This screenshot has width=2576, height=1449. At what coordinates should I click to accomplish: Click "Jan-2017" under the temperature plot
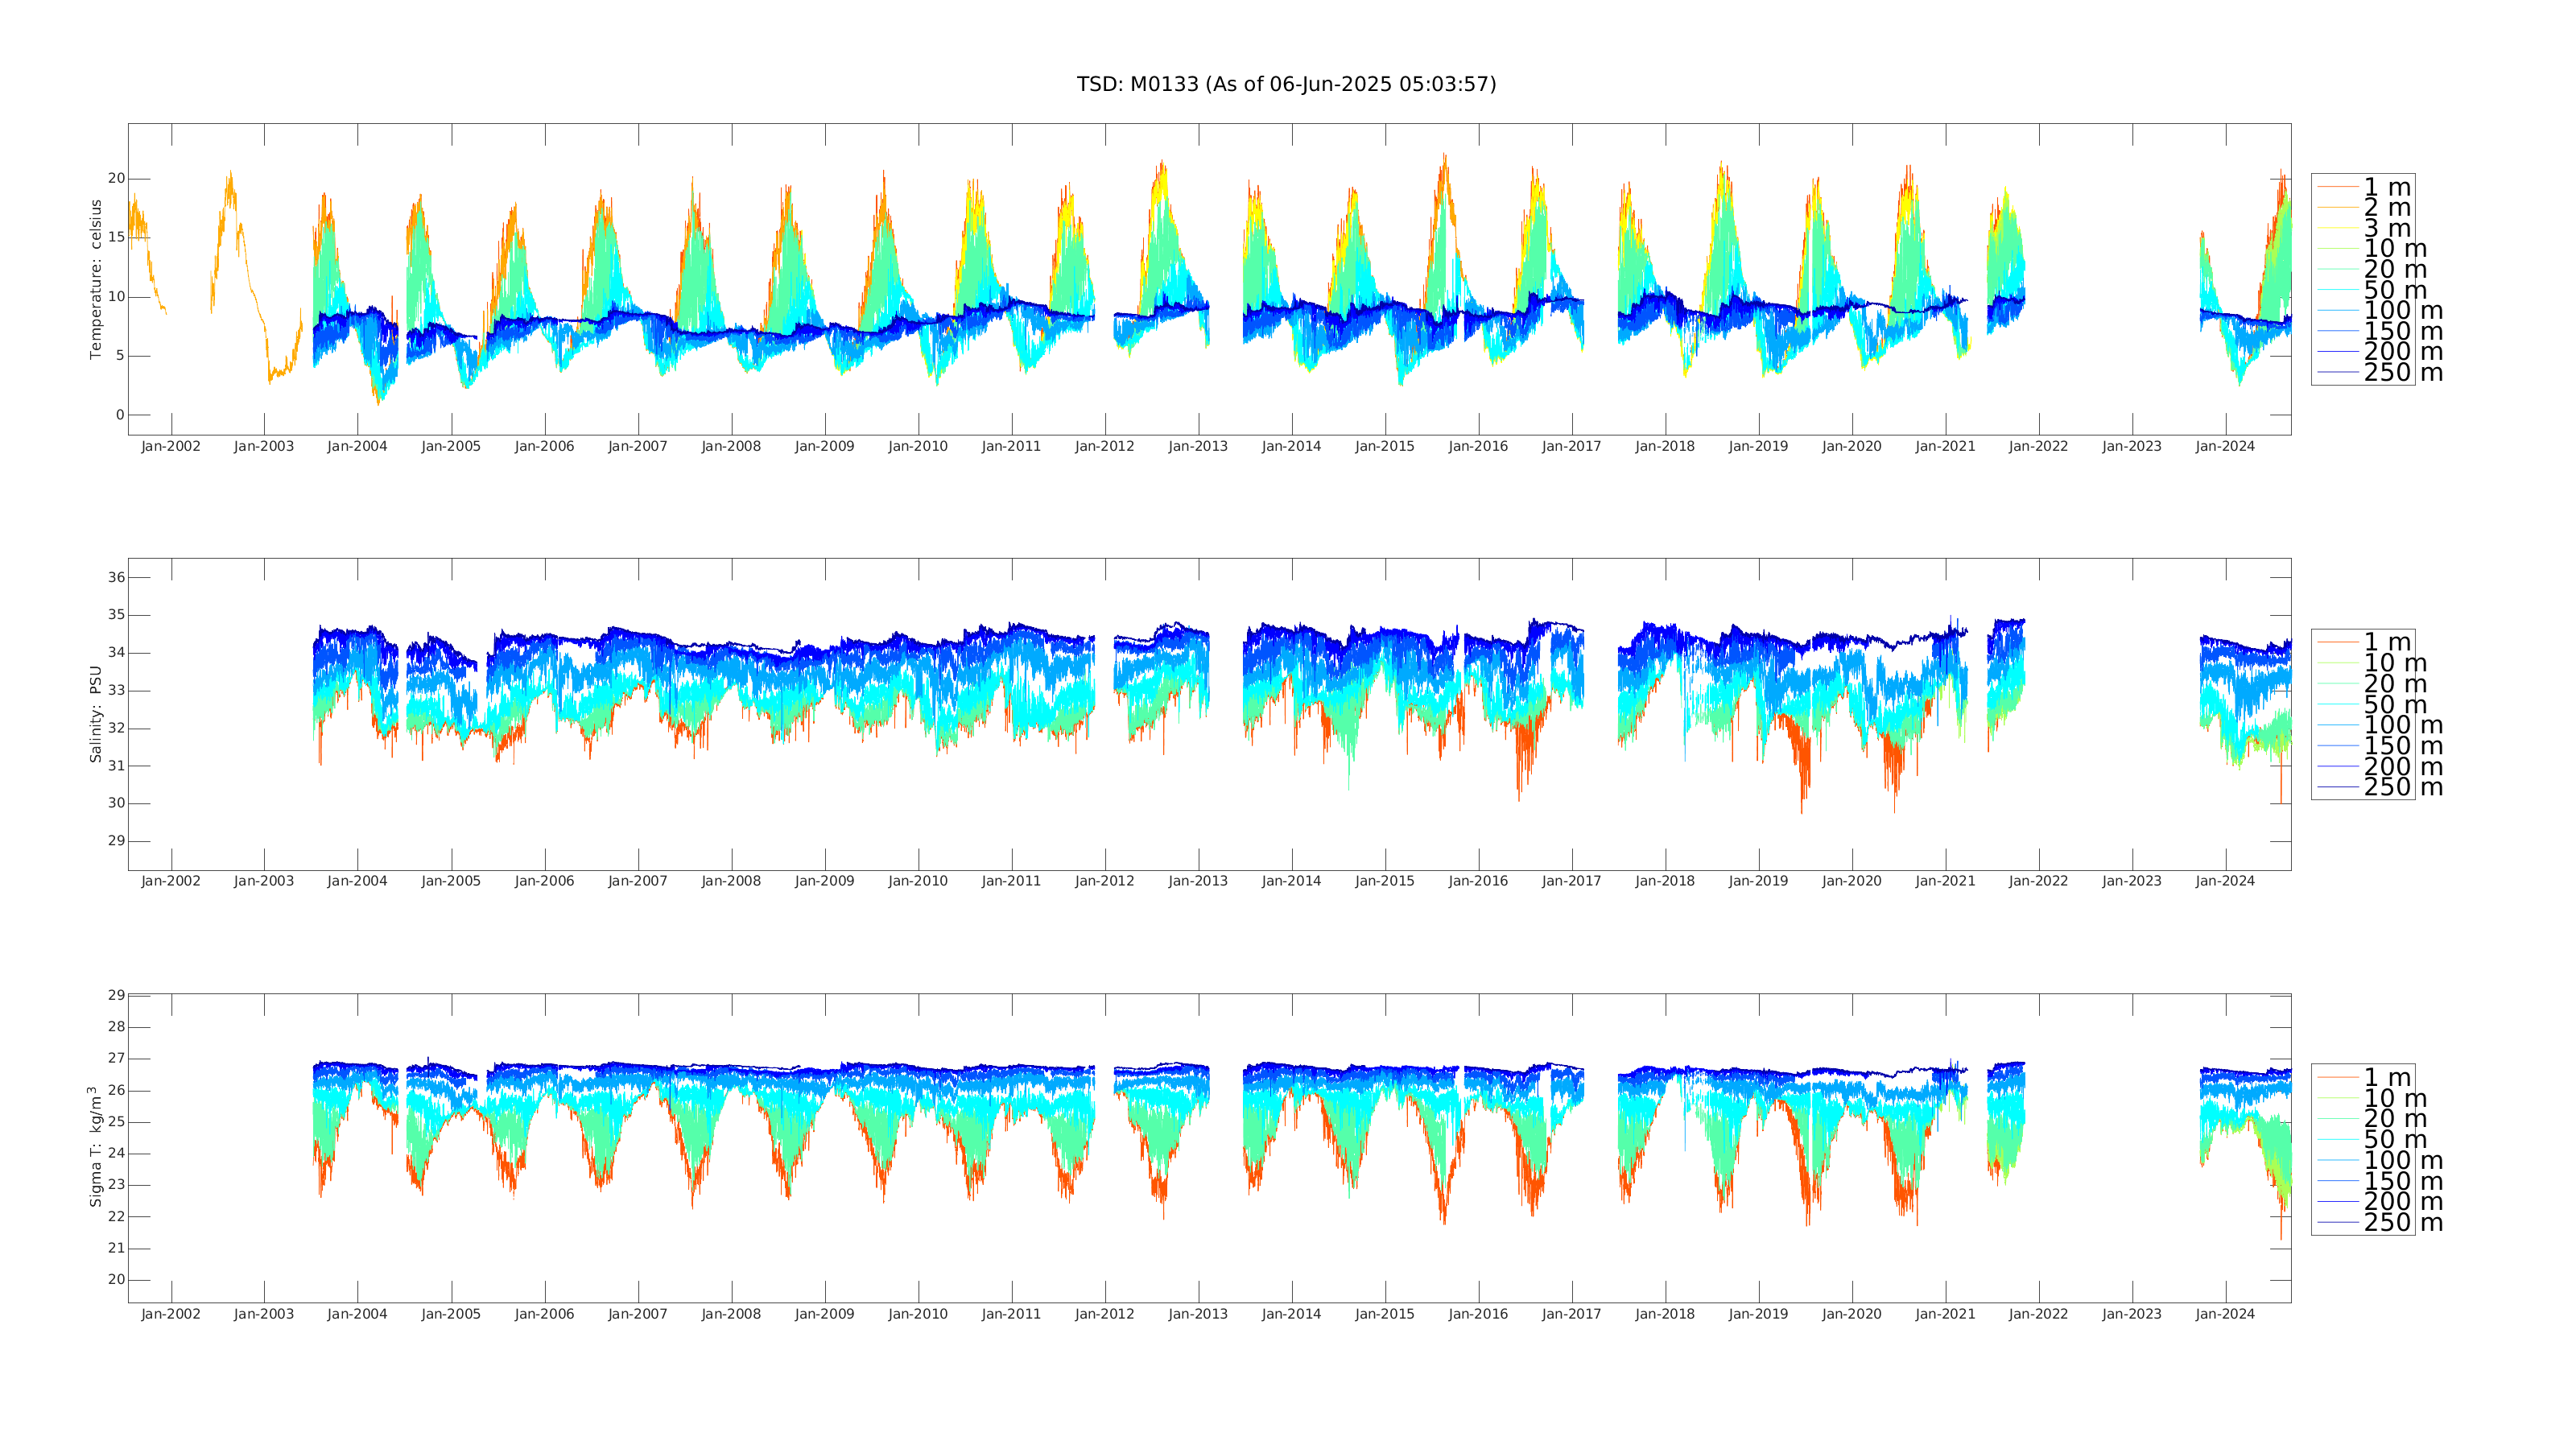(1572, 446)
